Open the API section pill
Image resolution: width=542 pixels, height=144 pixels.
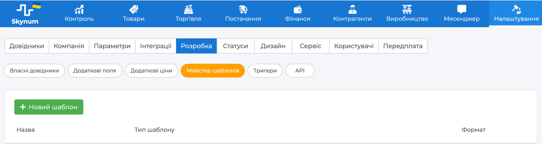click(x=300, y=71)
